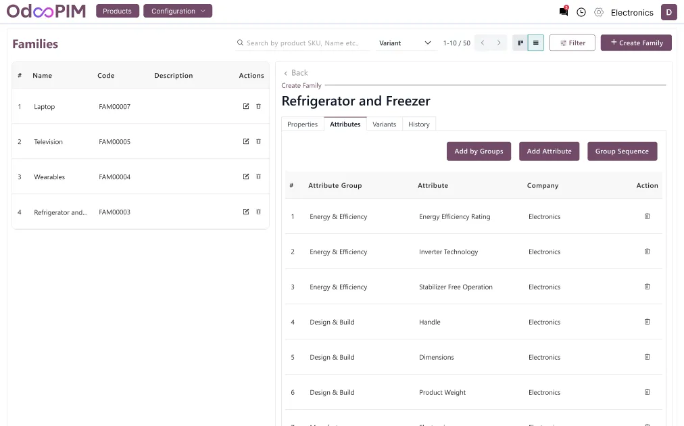Viewport: 684px width, 426px height.
Task: Open the activity clock icon
Action: pos(581,12)
